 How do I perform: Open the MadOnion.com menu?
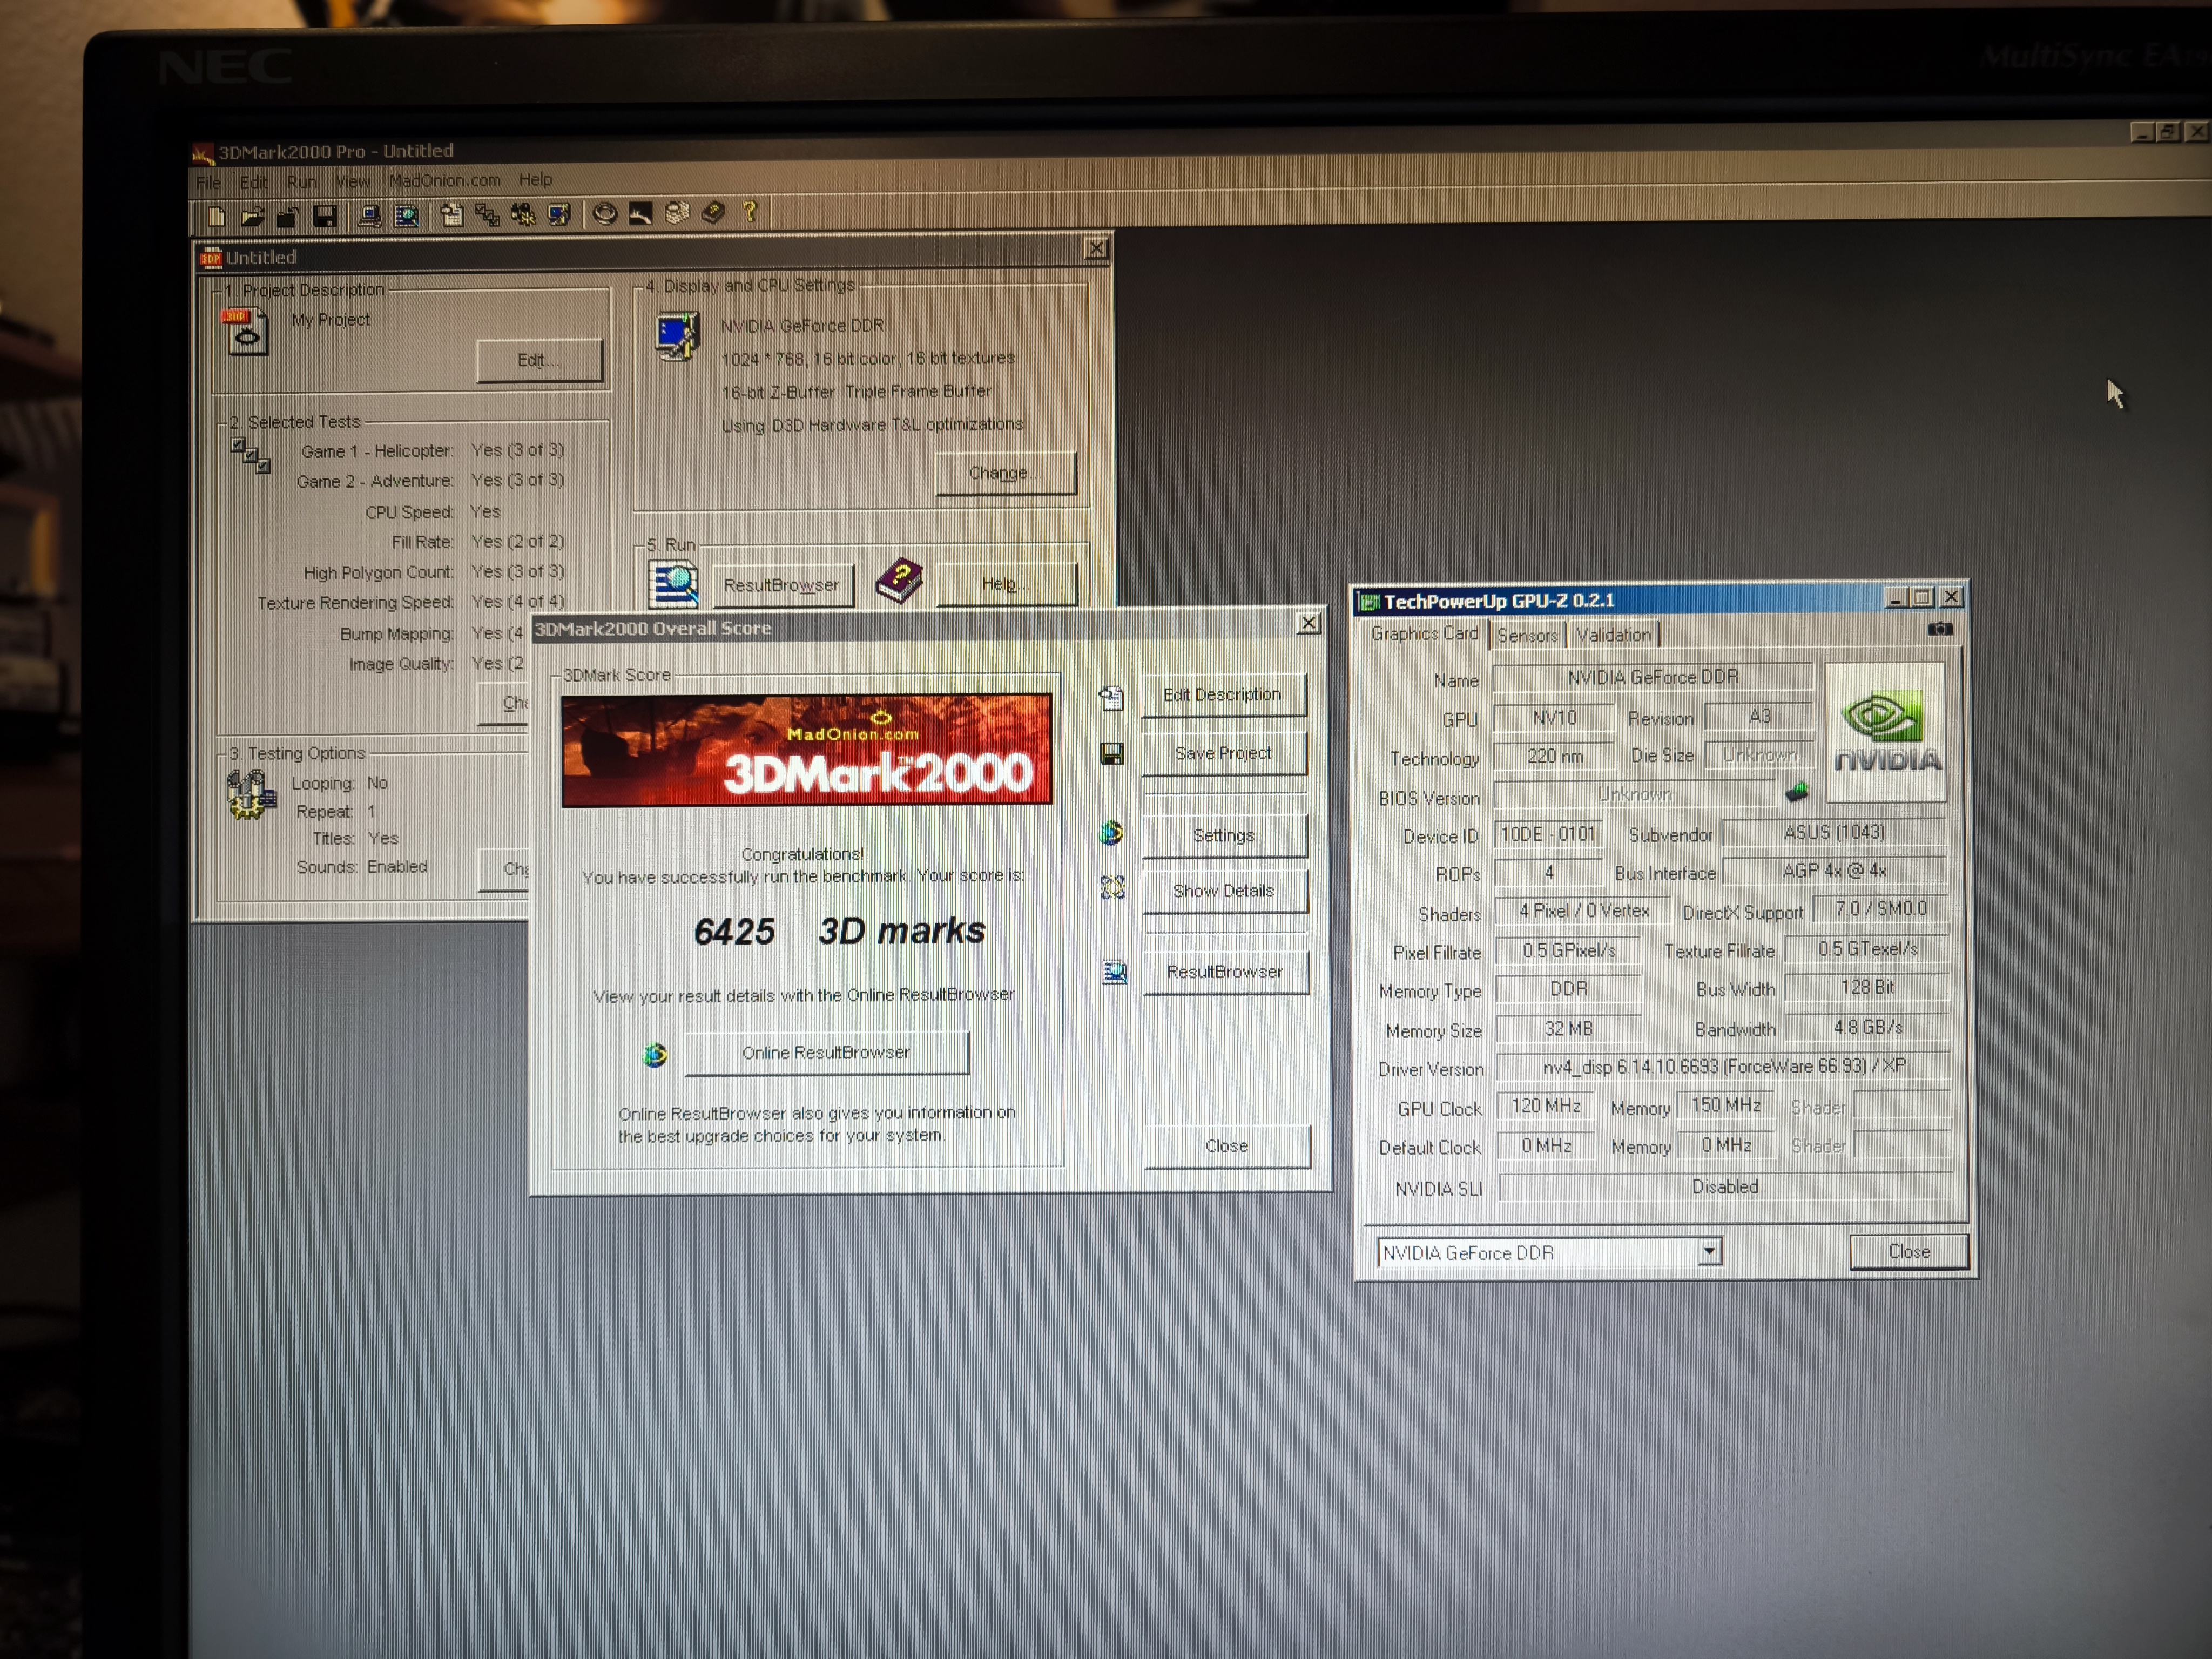pos(444,181)
